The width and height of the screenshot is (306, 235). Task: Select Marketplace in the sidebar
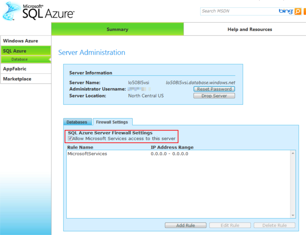26,79
